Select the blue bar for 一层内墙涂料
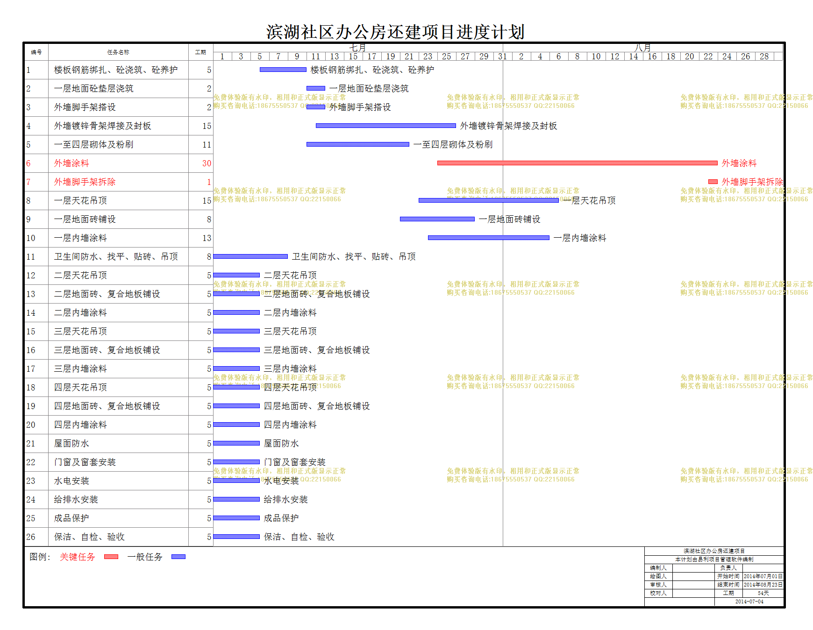Viewport: 813px width, 630px height. pos(489,238)
